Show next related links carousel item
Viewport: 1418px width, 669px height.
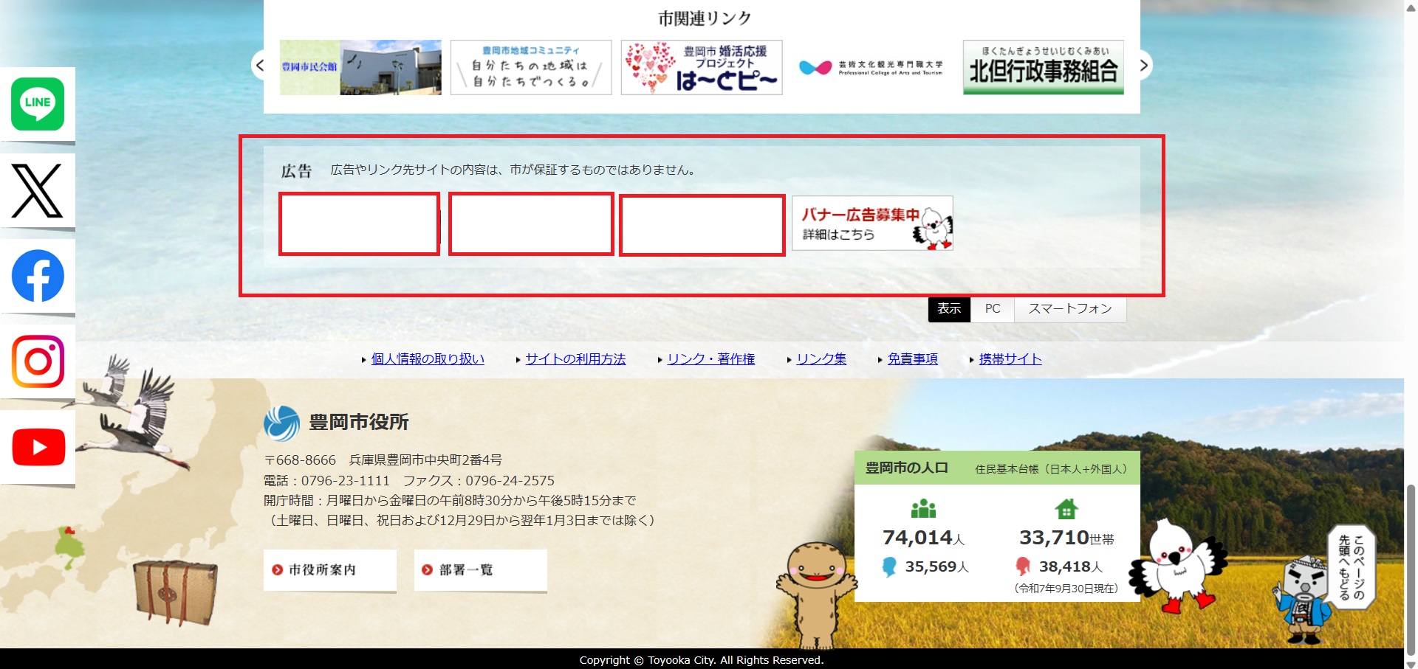1143,66
